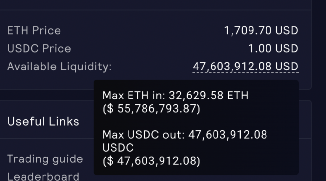Select the USDC Price label
This screenshot has width=326, height=181.
tap(39, 49)
